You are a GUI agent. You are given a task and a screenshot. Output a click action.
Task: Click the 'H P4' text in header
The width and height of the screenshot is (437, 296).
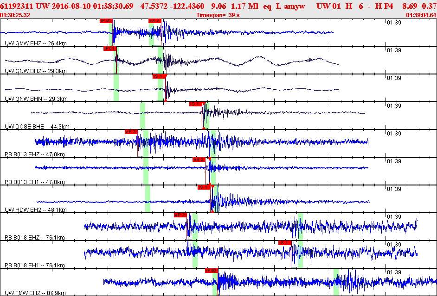click(384, 6)
